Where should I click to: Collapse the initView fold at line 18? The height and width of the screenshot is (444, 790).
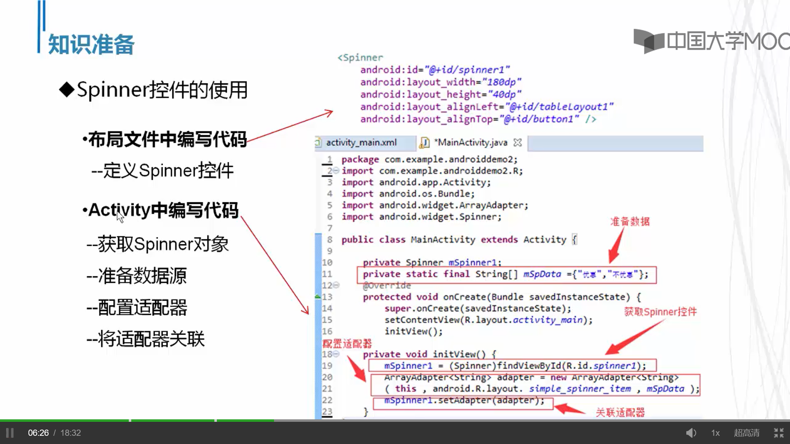pyautogui.click(x=336, y=354)
